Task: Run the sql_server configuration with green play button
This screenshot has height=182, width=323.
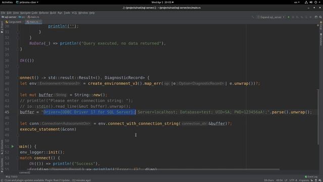Action: [289, 17]
